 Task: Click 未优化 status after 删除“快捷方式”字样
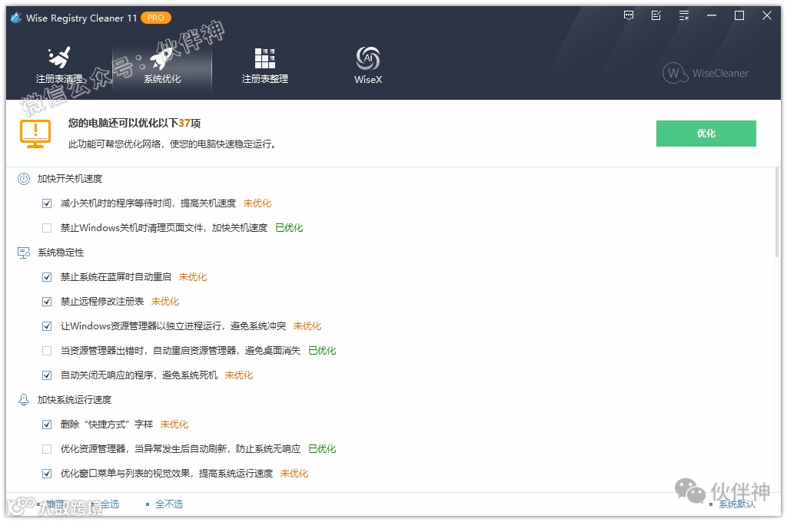(x=174, y=425)
